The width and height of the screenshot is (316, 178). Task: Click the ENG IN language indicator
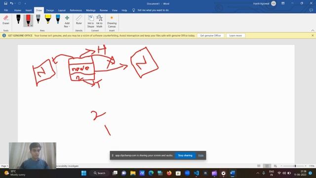pos(272,173)
